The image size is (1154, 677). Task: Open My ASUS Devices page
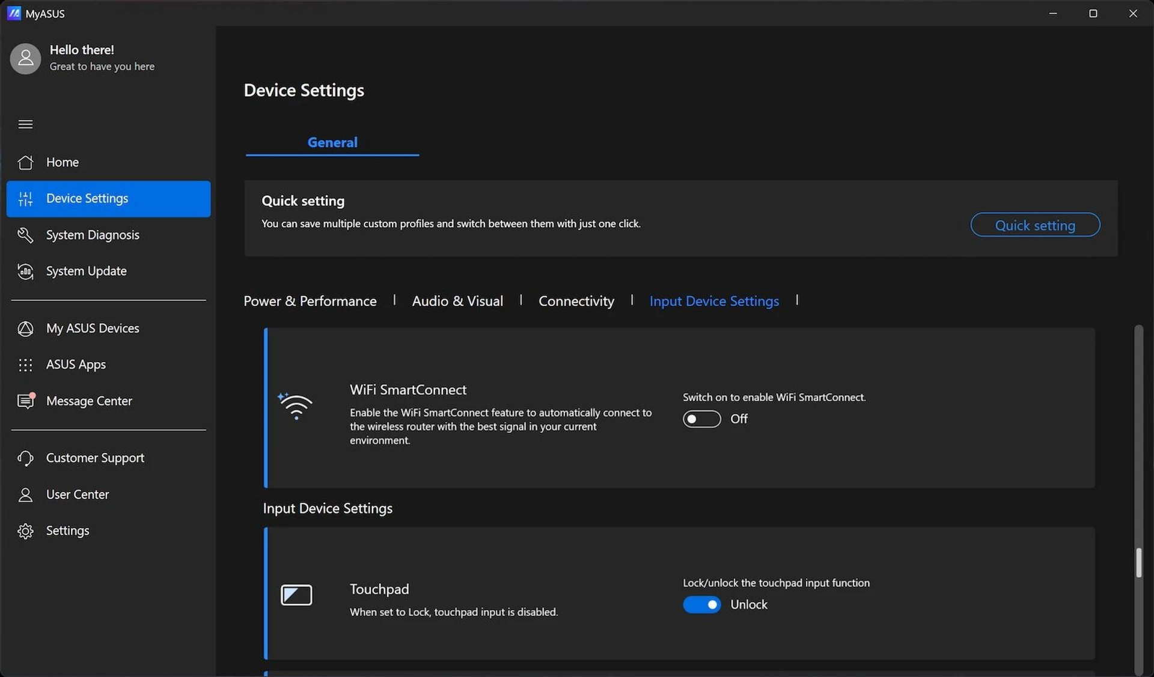108,329
